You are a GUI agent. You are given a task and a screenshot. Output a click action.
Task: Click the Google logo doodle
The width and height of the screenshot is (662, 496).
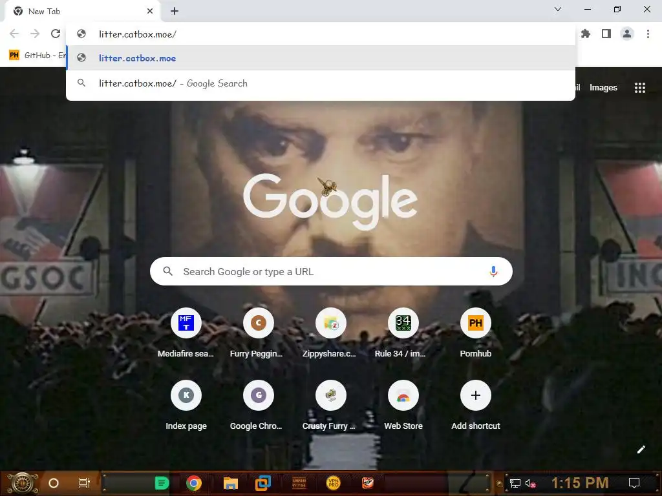tap(330, 201)
